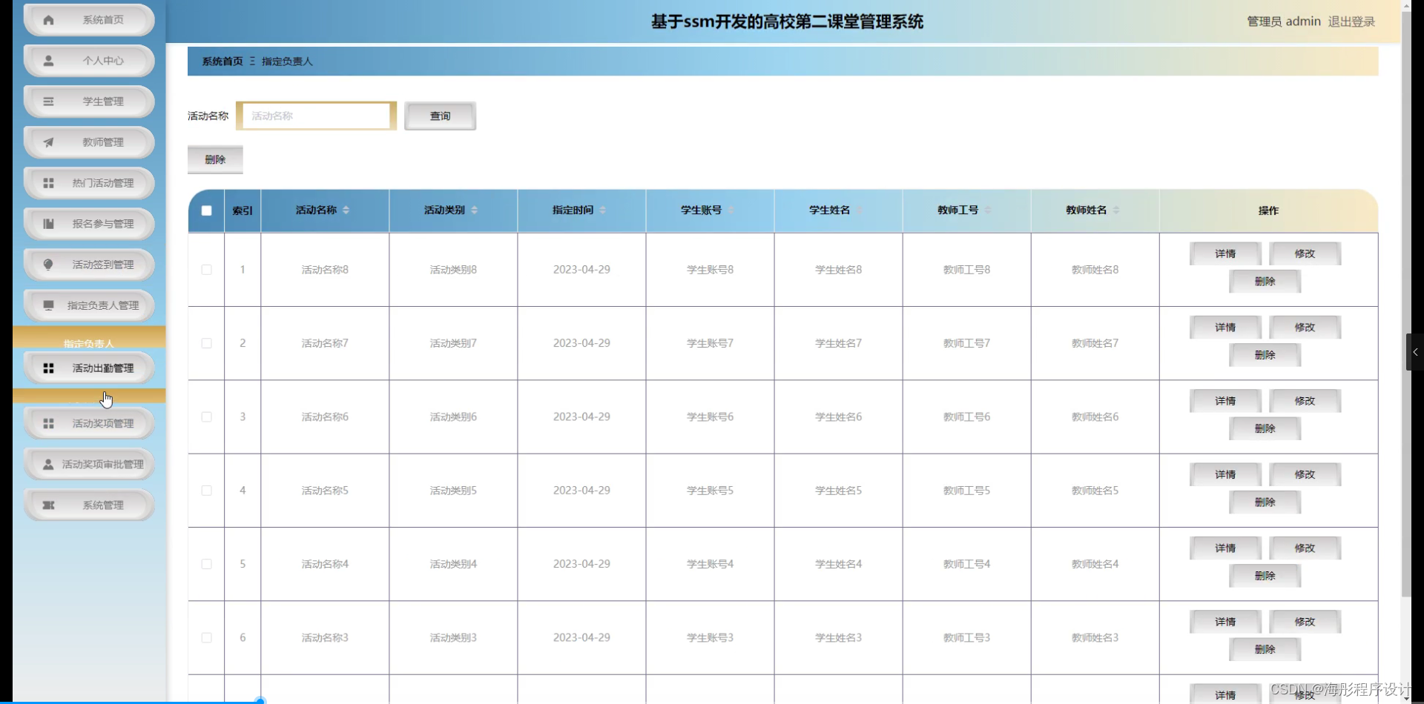The width and height of the screenshot is (1424, 704).
Task: Click 退出登录 to log out
Action: (x=1351, y=21)
